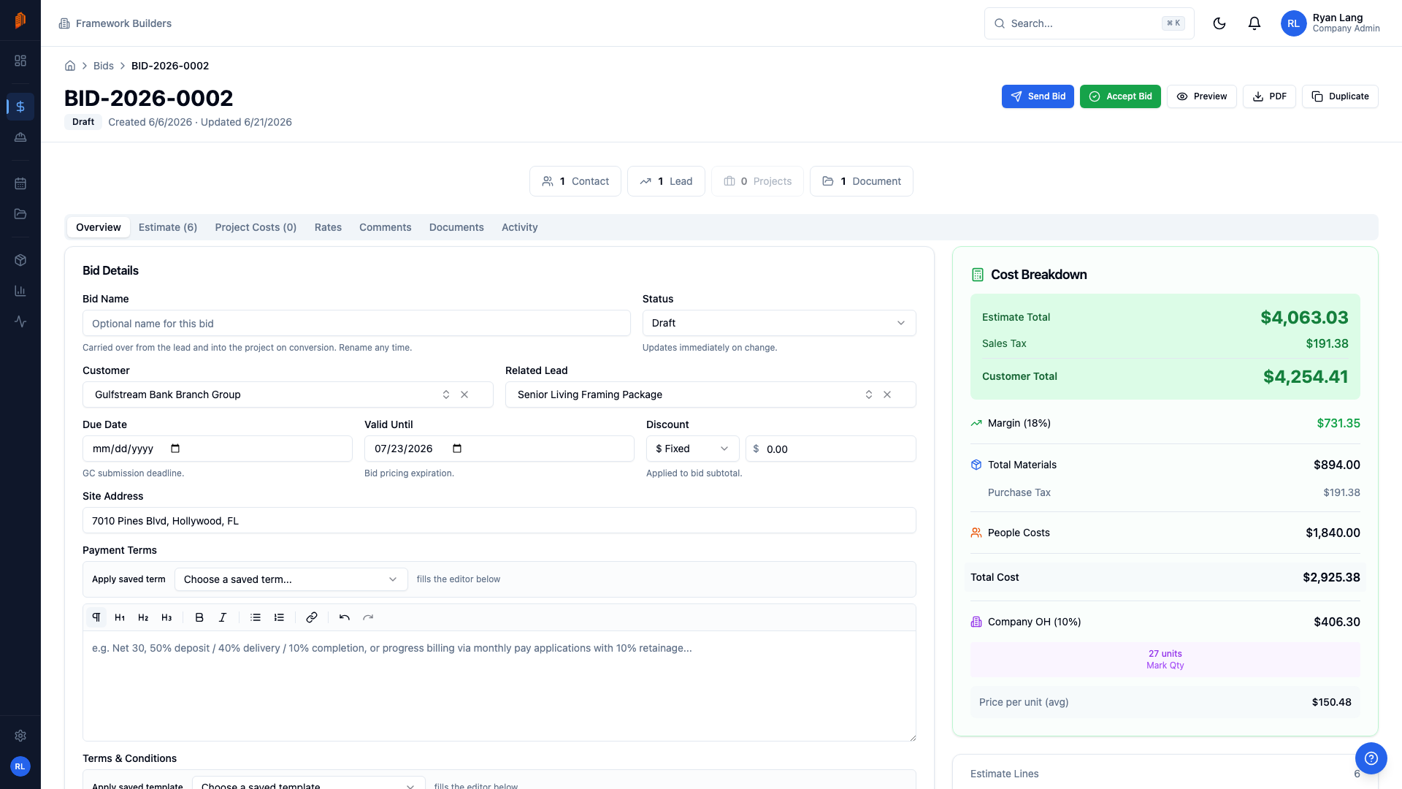The image size is (1402, 789).
Task: Open the Due Date calendar picker icon
Action: coord(175,449)
